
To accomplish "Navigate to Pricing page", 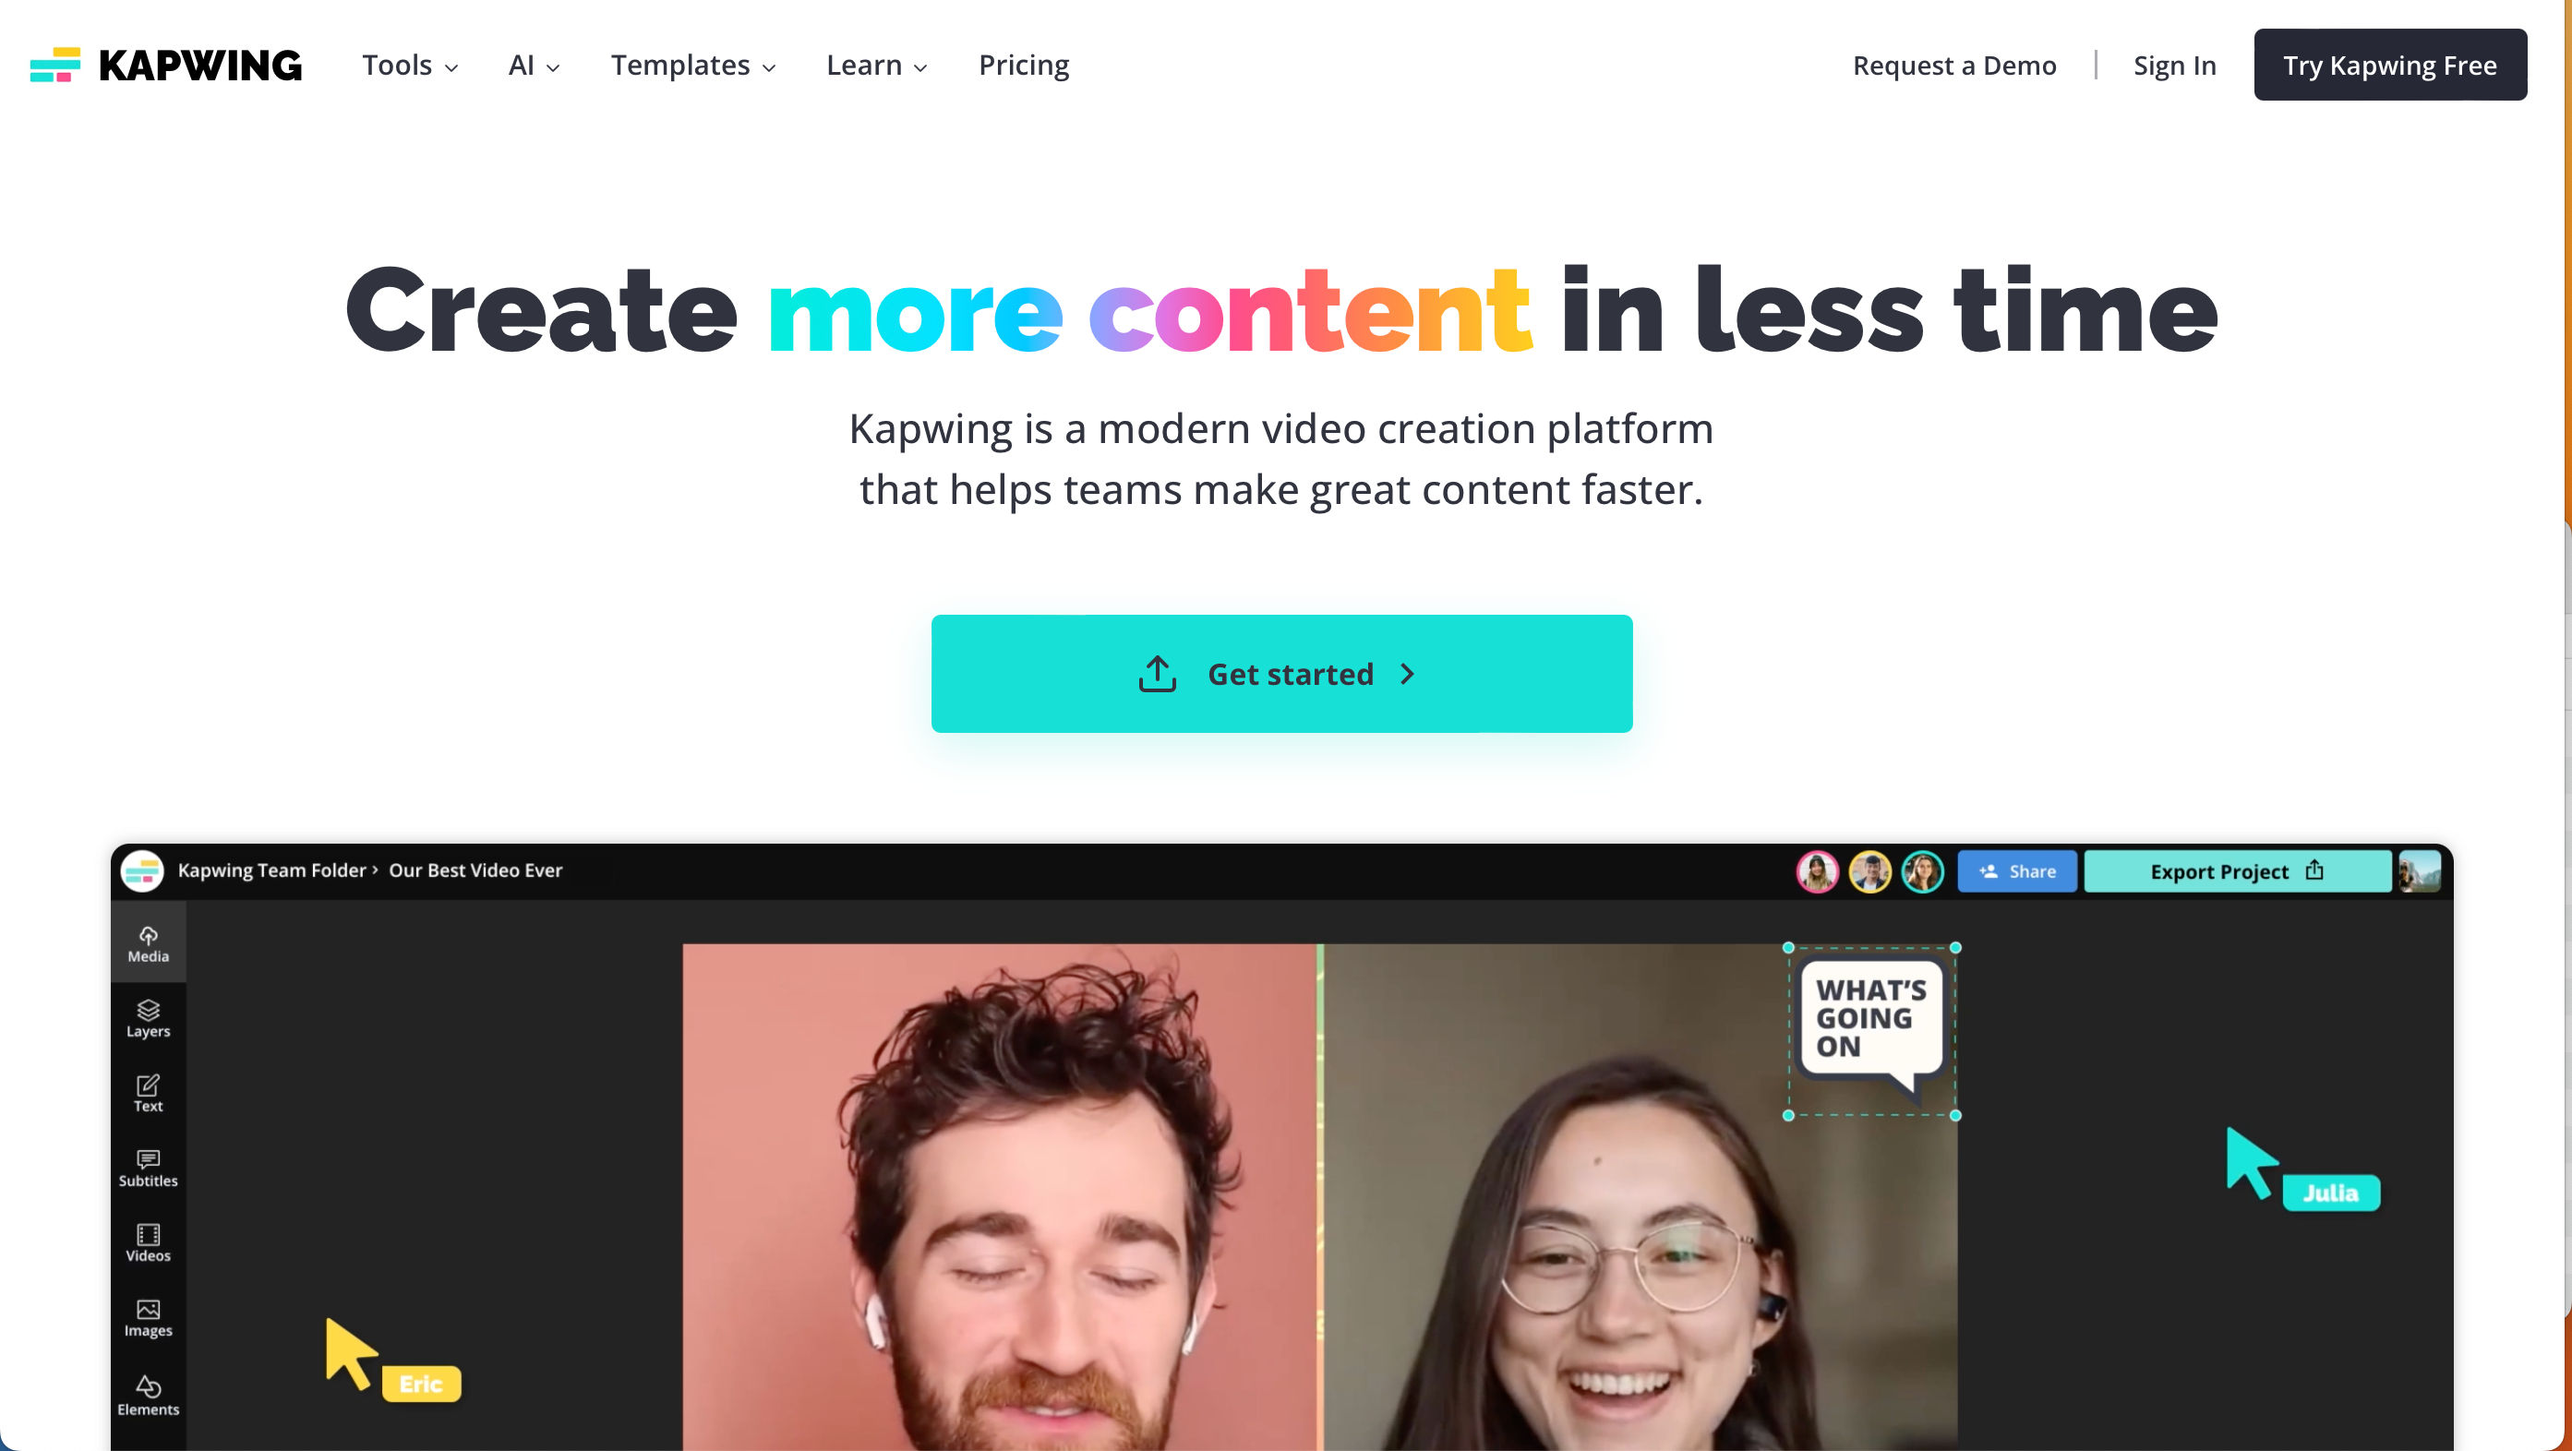I will (x=1025, y=64).
